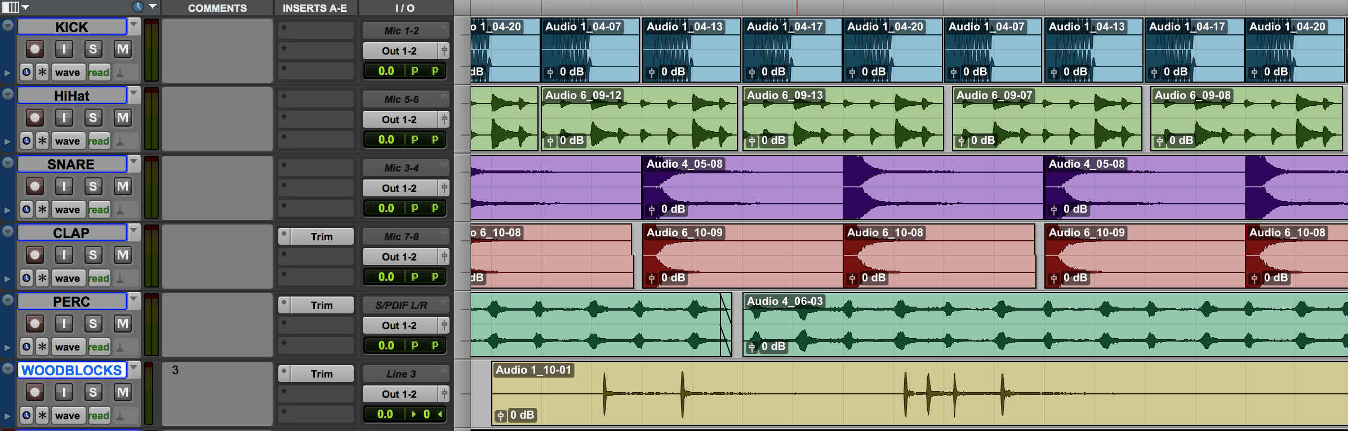Open the read automation mode selector on PERC
This screenshot has width=1348, height=431.
pos(99,347)
